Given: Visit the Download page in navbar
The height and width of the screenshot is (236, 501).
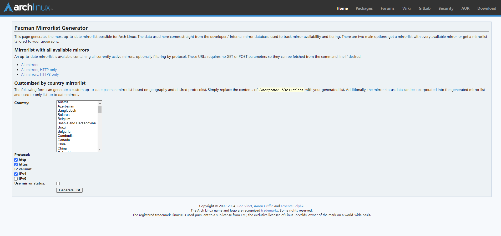Looking at the screenshot, I should 487,8.
